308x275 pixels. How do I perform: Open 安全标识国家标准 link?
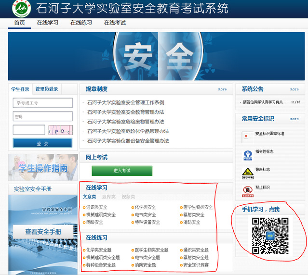[270, 134]
